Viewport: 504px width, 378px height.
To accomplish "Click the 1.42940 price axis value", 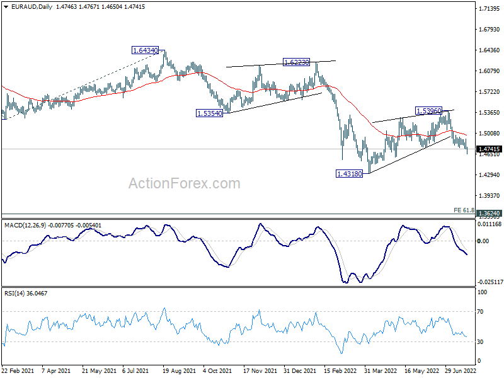I will pyautogui.click(x=489, y=175).
